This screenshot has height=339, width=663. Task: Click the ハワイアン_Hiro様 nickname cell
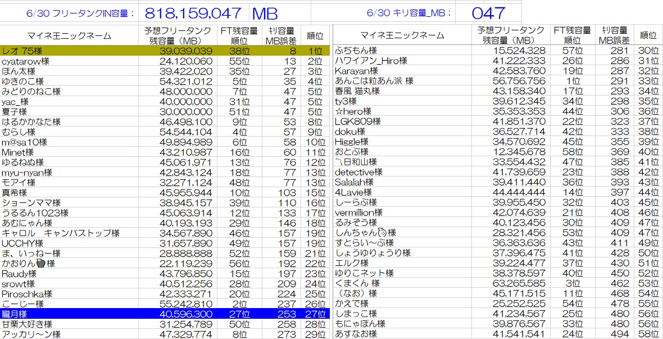(402, 61)
